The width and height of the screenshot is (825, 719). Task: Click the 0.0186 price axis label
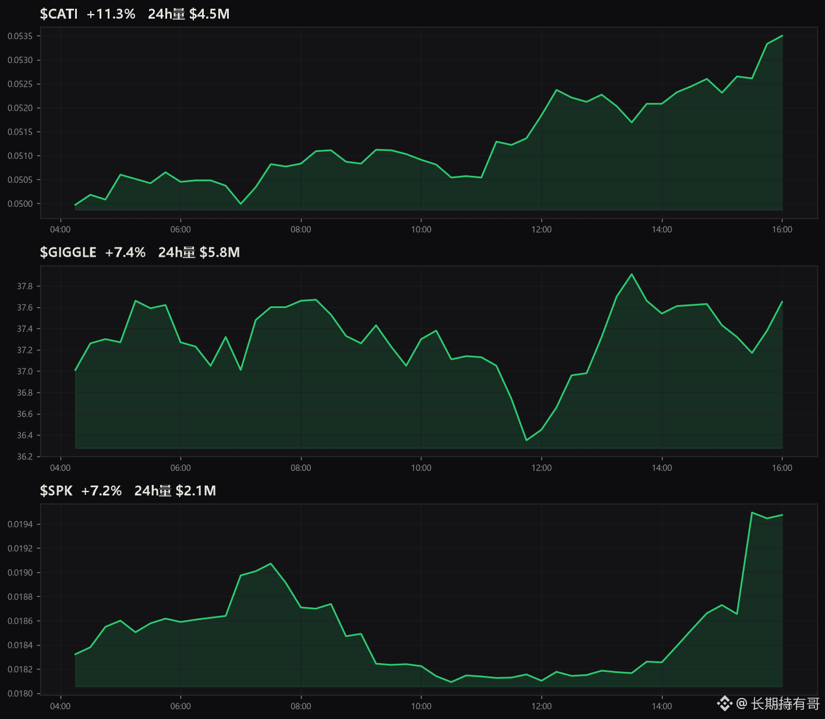click(20, 621)
